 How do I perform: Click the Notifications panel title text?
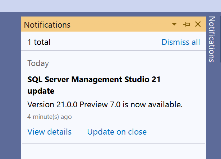47,25
